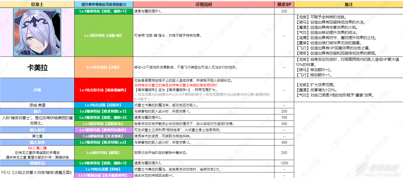Click the note 【龙族】可赋予全种类的龙脉。
The width and height of the screenshot is (403, 178).
tap(321, 17)
